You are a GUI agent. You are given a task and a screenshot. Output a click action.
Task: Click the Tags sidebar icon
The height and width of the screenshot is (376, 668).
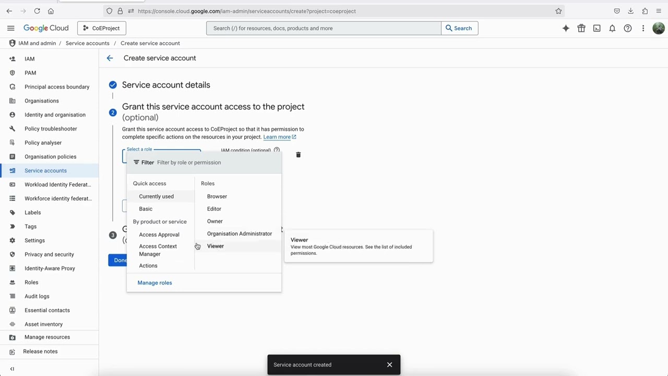[x=13, y=227]
